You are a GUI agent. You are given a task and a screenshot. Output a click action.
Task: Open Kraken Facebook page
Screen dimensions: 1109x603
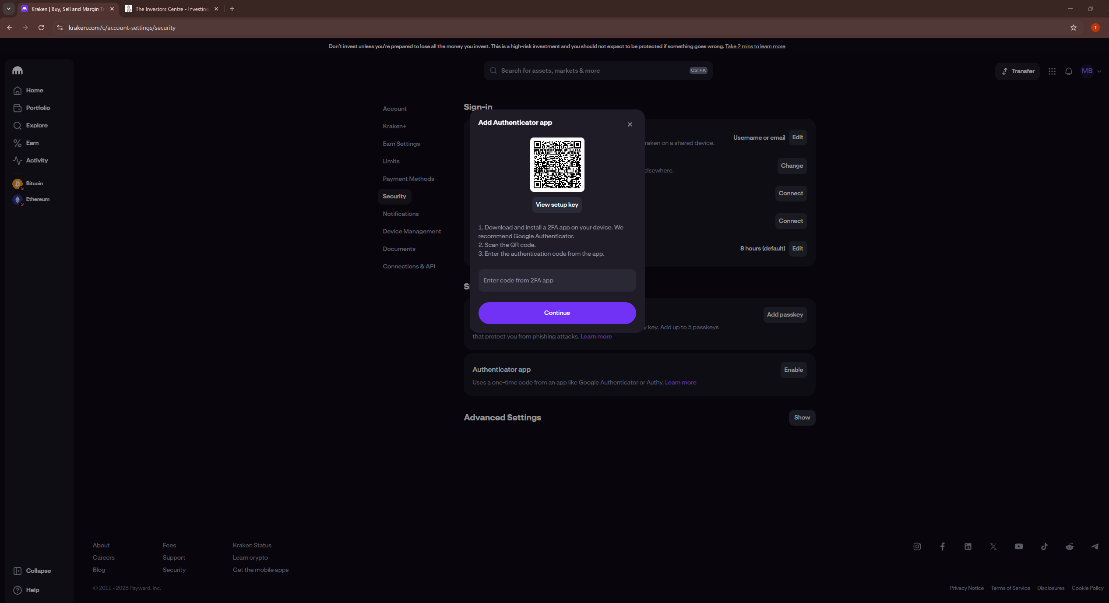[x=943, y=547]
